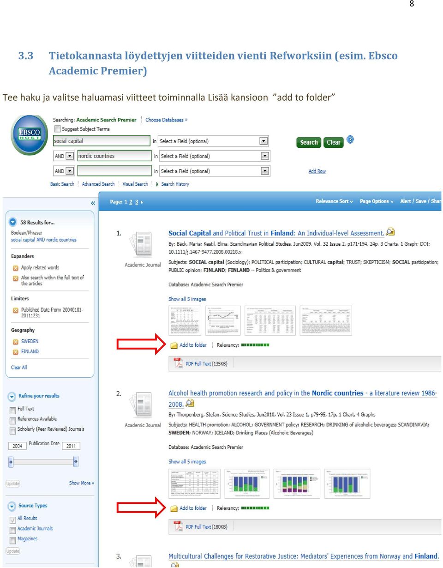Toggle the All Results source type checkbox
The width and height of the screenshot is (443, 568).
12,520
